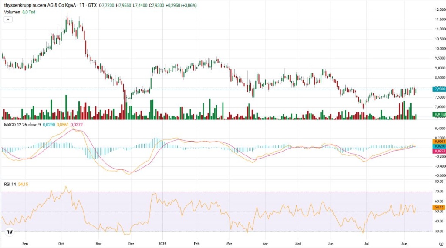Click the blue 0,0290 value in MACD legend
Viewport: 446px width, 248px height.
[49, 125]
